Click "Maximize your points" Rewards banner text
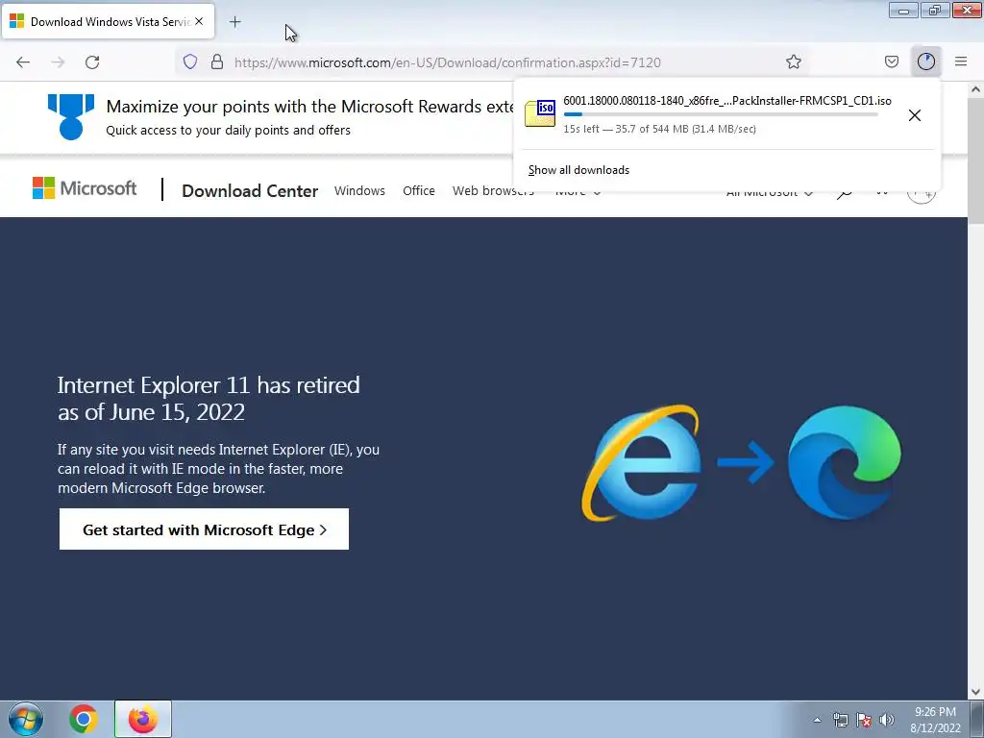The height and width of the screenshot is (738, 984). tap(310, 107)
